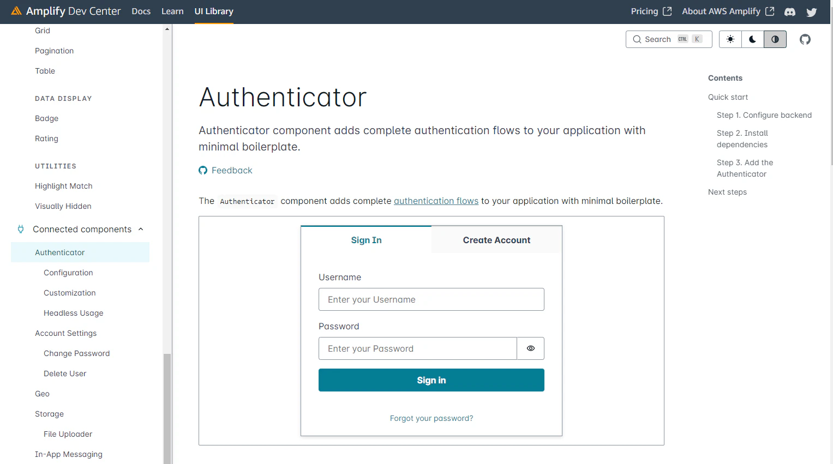Open Customization under Authenticator

point(70,293)
